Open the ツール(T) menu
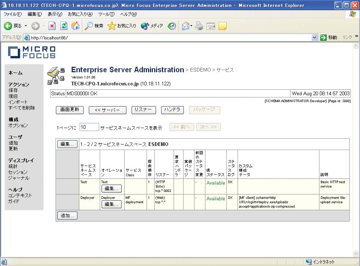360x266 pixels. click(106, 14)
